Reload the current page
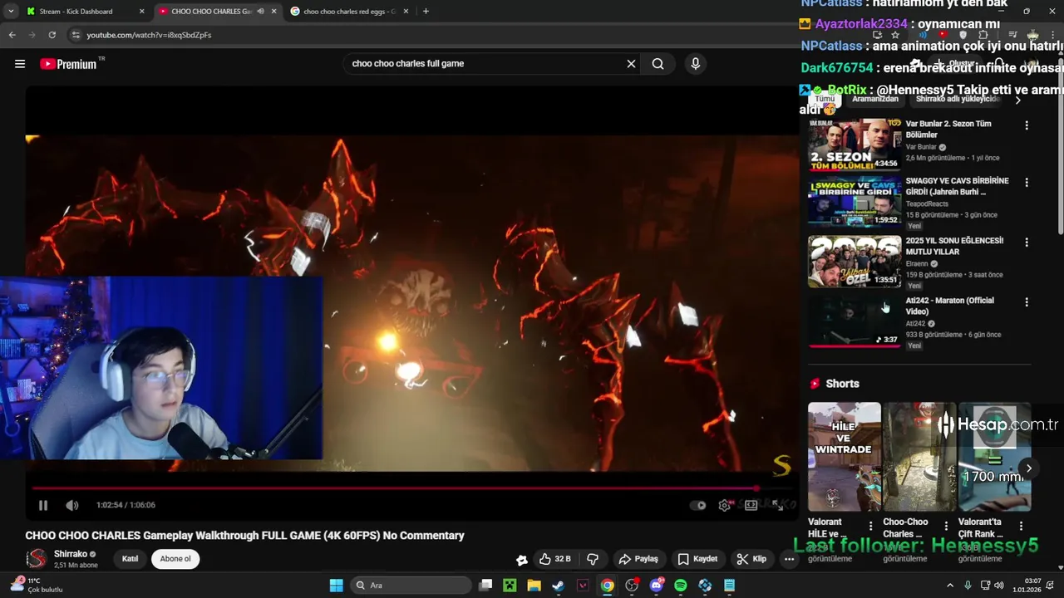1064x598 pixels. point(52,35)
